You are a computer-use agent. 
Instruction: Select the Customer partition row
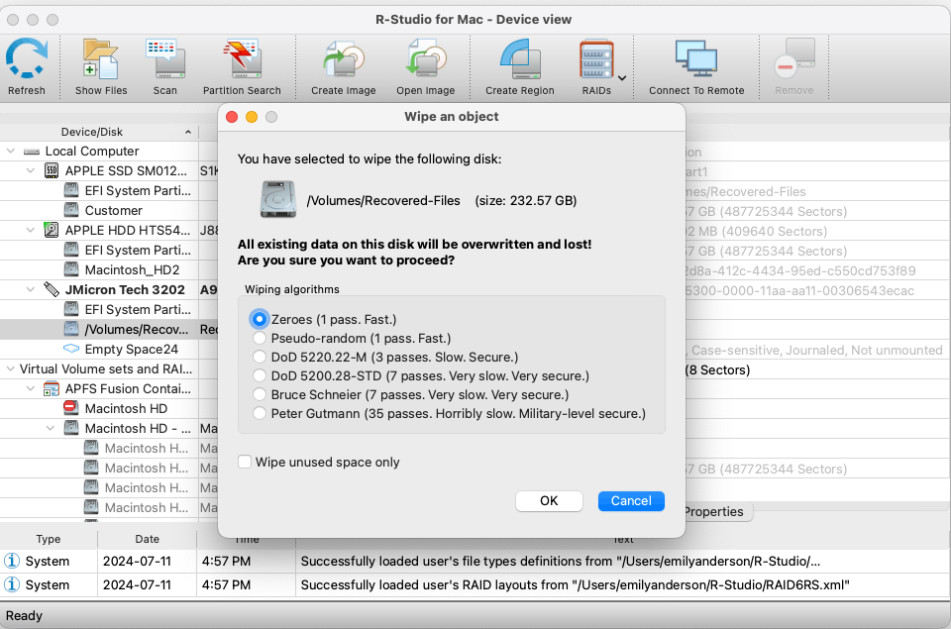pyautogui.click(x=99, y=210)
